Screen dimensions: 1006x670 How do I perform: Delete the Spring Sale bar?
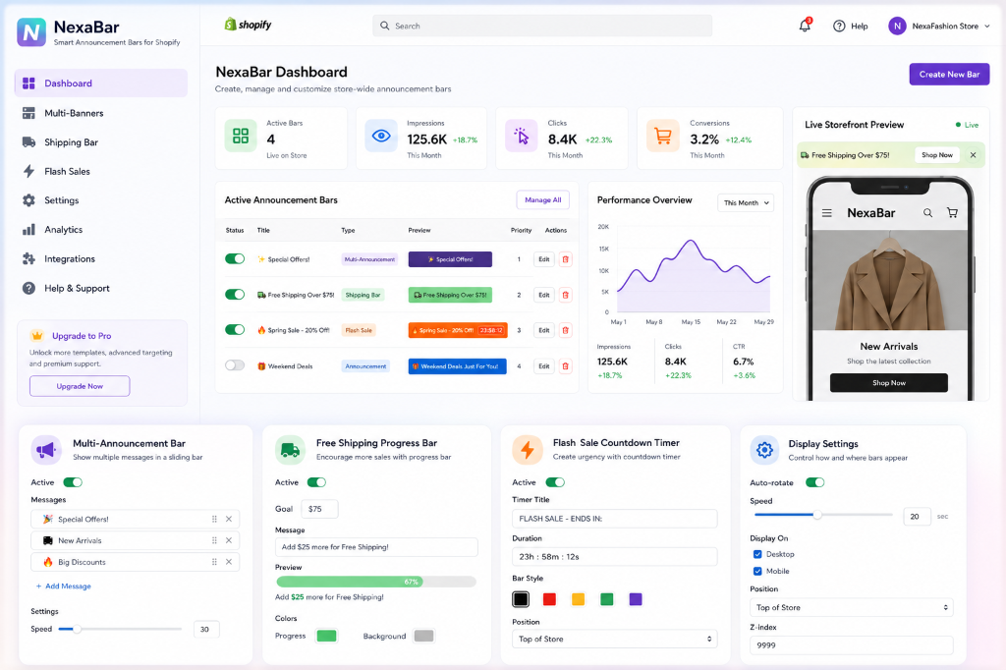565,330
